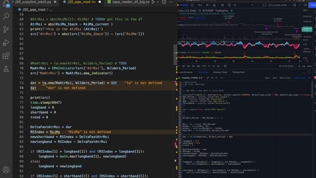
Task: Open Pine Editor more options ellipsis
Action: pyautogui.click(x=310, y=78)
